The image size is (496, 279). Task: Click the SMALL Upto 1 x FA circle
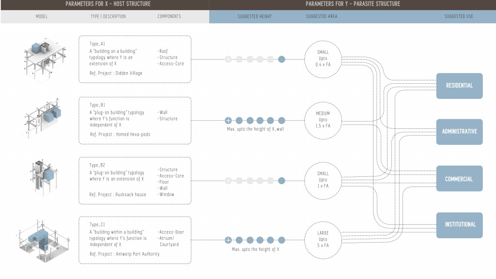tap(323, 180)
